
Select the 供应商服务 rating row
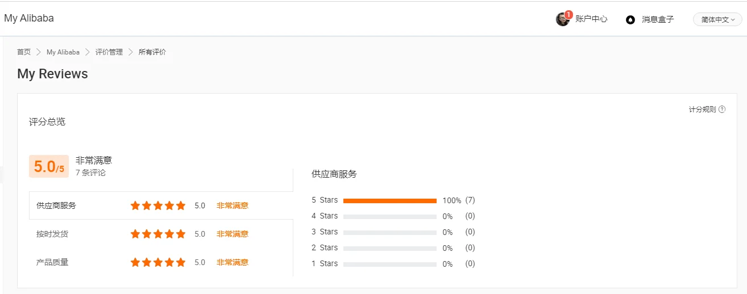(x=56, y=205)
